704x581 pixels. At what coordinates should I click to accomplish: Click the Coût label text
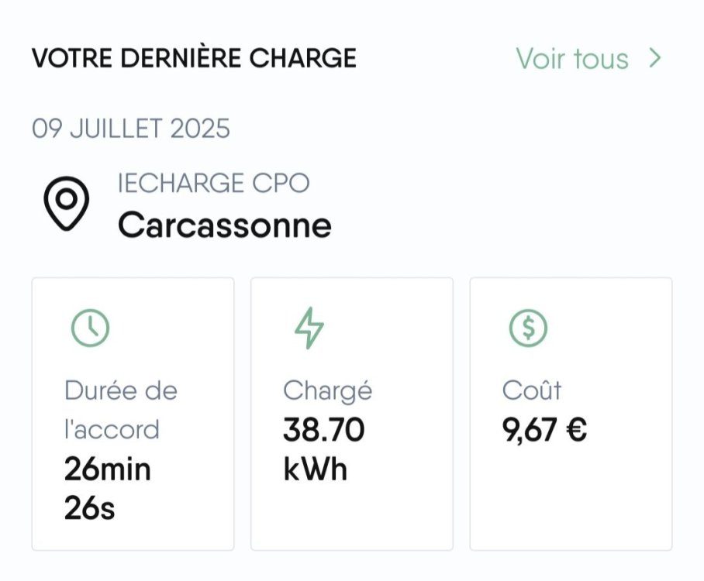(532, 390)
